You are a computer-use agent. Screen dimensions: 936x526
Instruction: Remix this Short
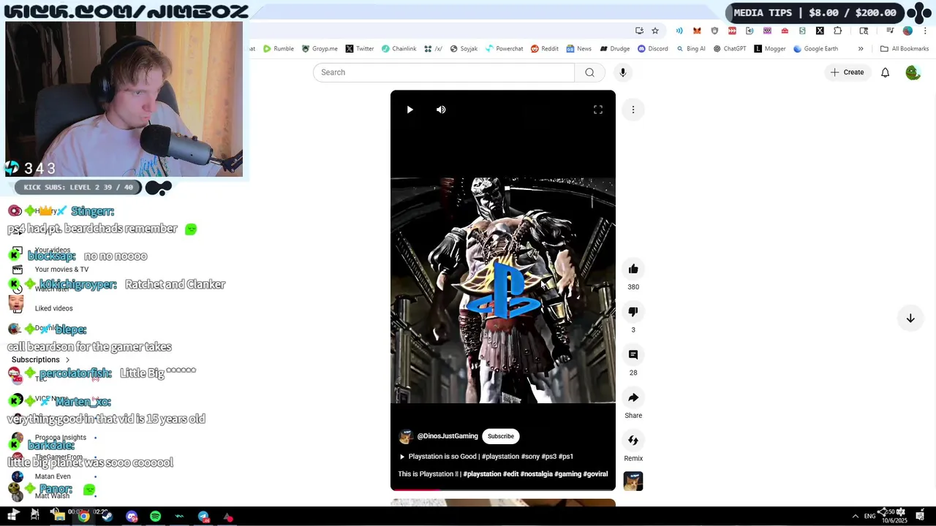pyautogui.click(x=633, y=441)
